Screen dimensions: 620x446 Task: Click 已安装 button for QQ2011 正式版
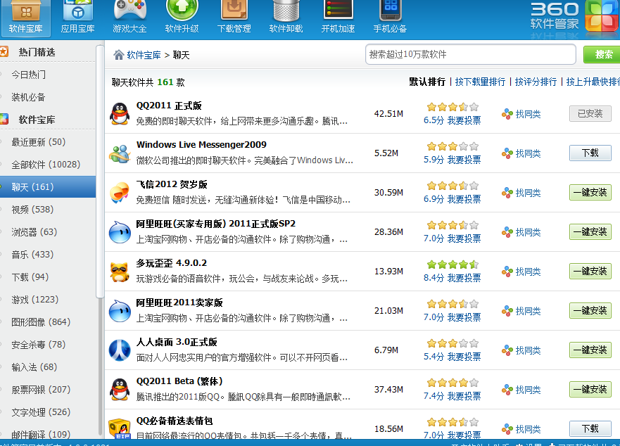tap(590, 114)
